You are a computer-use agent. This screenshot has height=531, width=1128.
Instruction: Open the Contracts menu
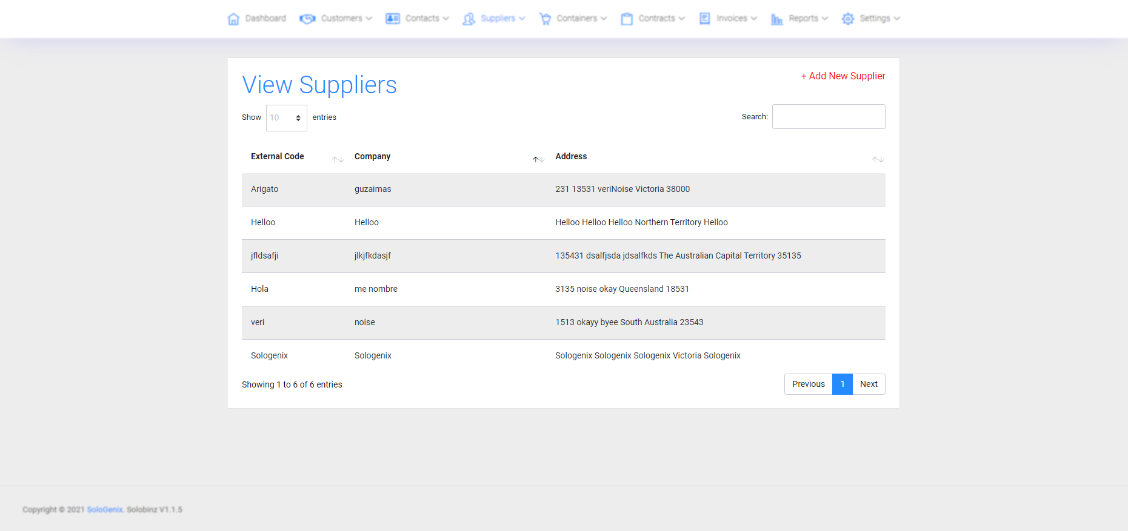pos(656,19)
